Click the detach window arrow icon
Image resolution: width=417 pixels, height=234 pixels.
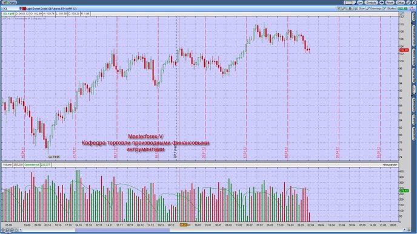point(409,2)
